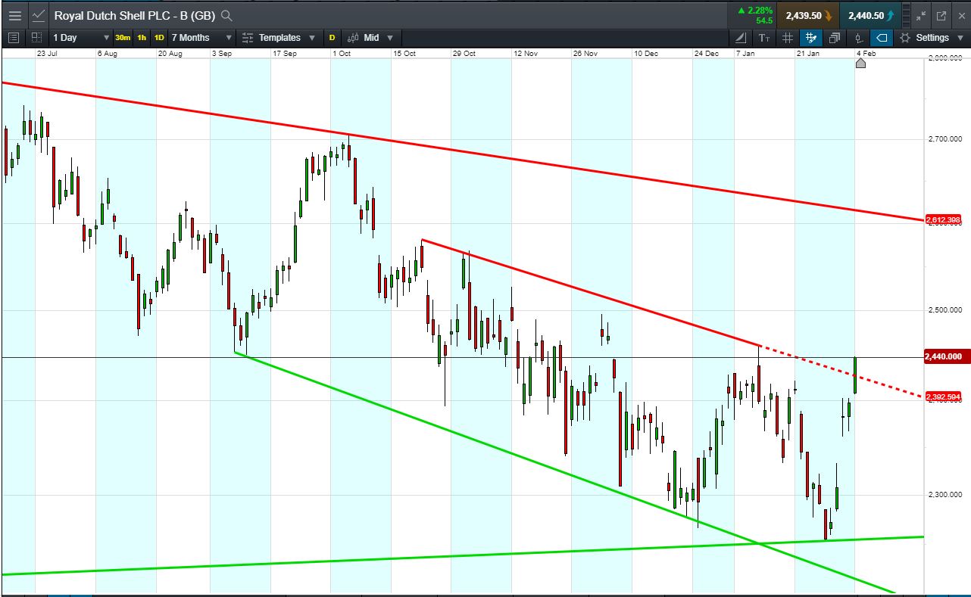Open the 7 Months range dropdown
Screen dimensions: 971x597
(201, 38)
